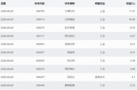Open 工业 link beside 鹏辉能源
The height and width of the screenshot is (90, 137).
coord(102,85)
